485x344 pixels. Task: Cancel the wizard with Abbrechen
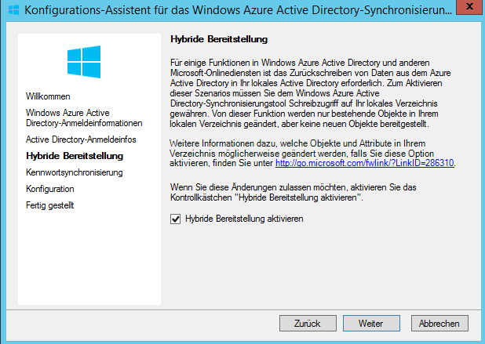pyautogui.click(x=439, y=323)
